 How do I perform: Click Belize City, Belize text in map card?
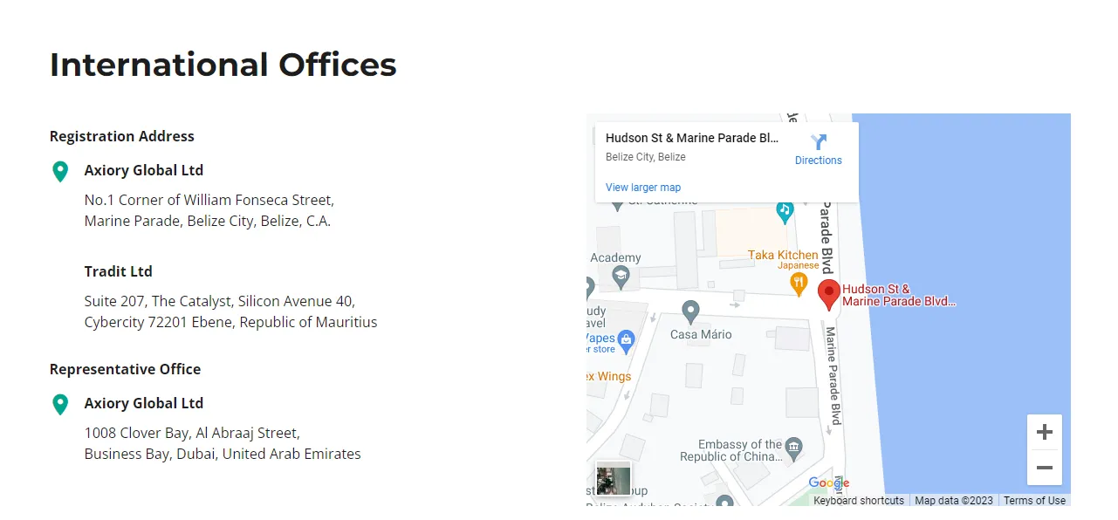646,157
